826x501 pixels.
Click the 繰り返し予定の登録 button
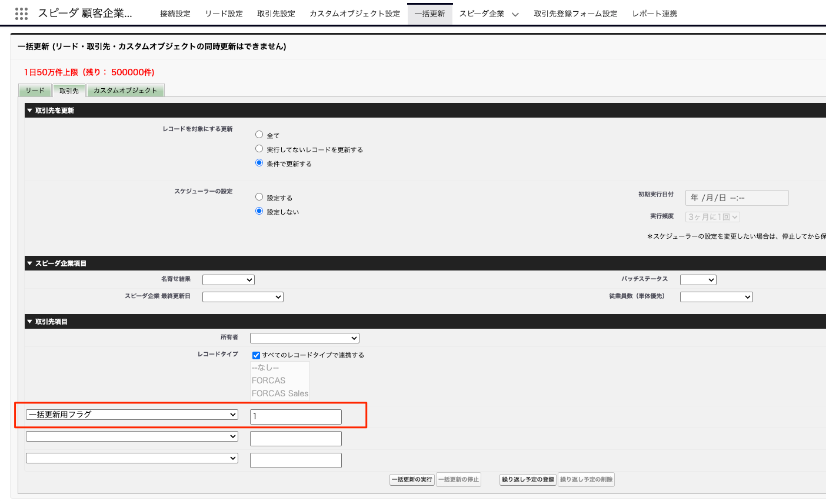[528, 480]
